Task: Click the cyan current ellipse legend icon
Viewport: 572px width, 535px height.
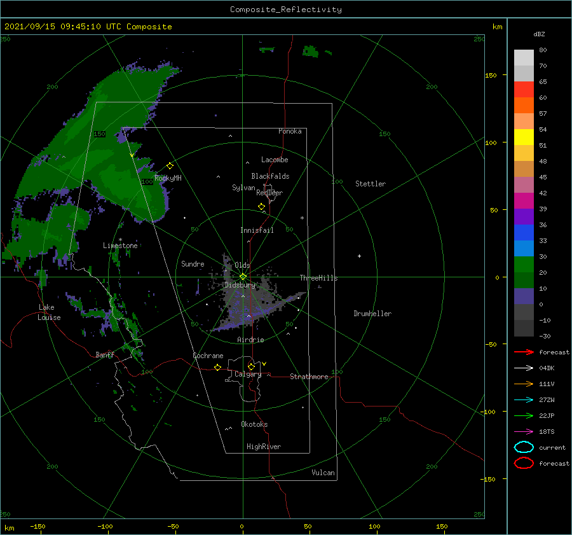Action: coord(524,447)
